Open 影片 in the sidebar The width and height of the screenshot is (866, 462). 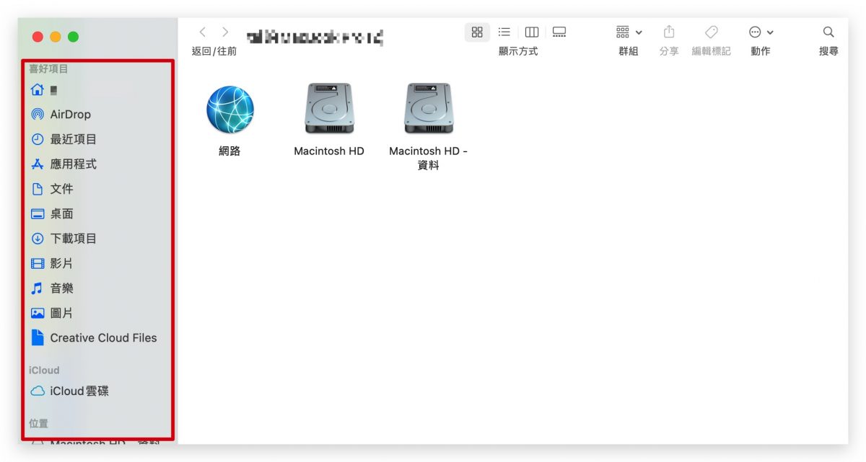pos(52,264)
